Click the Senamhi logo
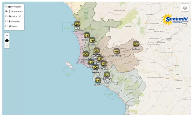Image resolution: width=193 pixels, height=115 pixels. (x=175, y=19)
